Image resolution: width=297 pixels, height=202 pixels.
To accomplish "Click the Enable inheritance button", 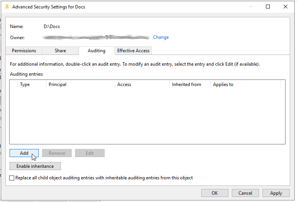I will pos(35,166).
